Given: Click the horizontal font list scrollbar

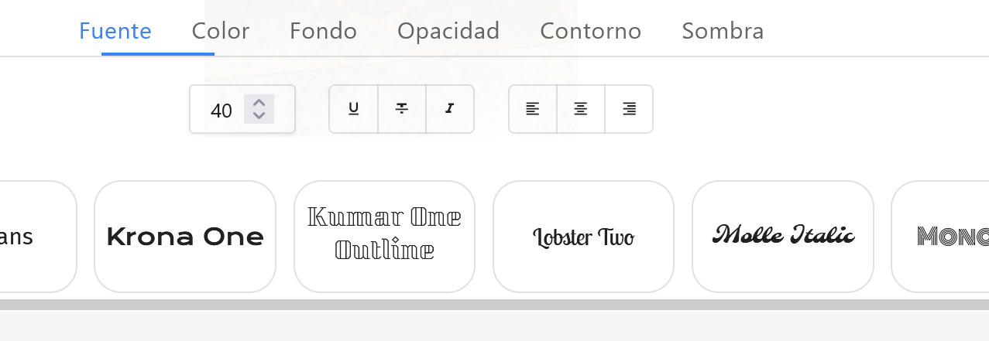Looking at the screenshot, I should pyautogui.click(x=494, y=305).
